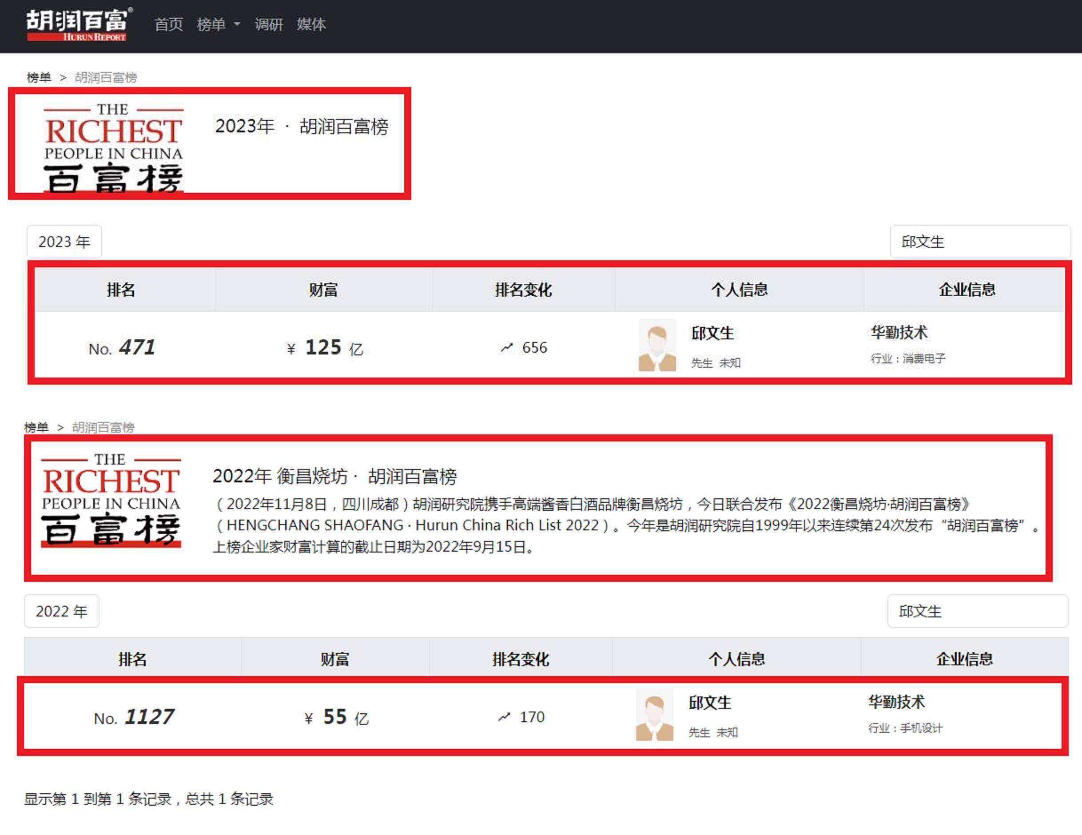Click the top 榜单 breadcrumb link
The width and height of the screenshot is (1082, 835).
click(x=39, y=77)
